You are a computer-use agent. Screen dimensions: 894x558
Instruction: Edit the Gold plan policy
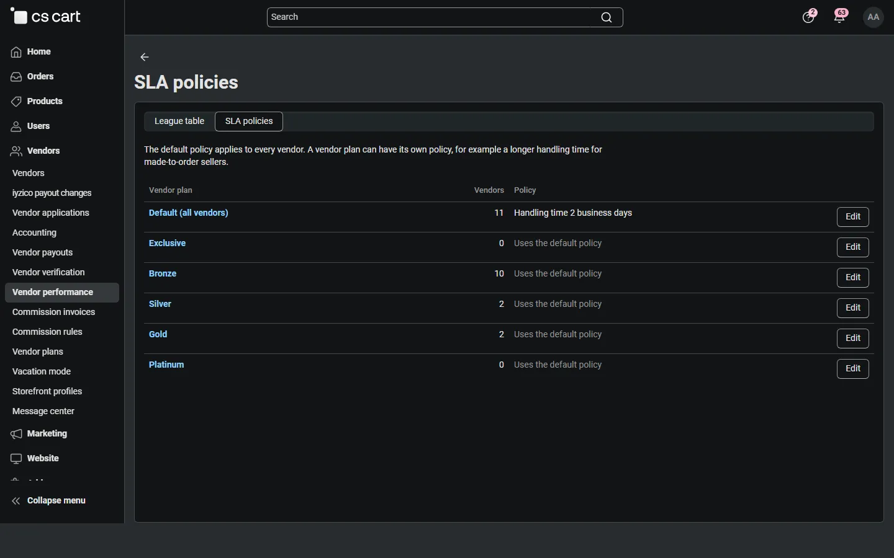coord(853,339)
